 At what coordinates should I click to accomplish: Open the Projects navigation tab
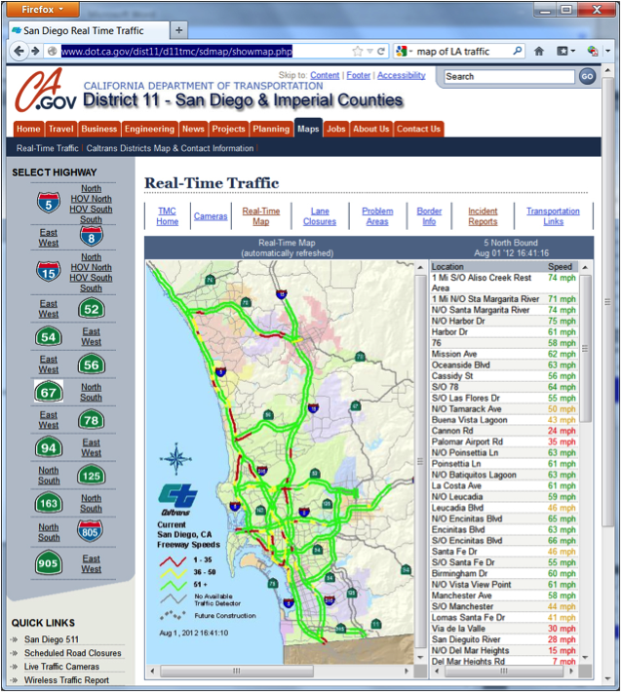coord(228,129)
